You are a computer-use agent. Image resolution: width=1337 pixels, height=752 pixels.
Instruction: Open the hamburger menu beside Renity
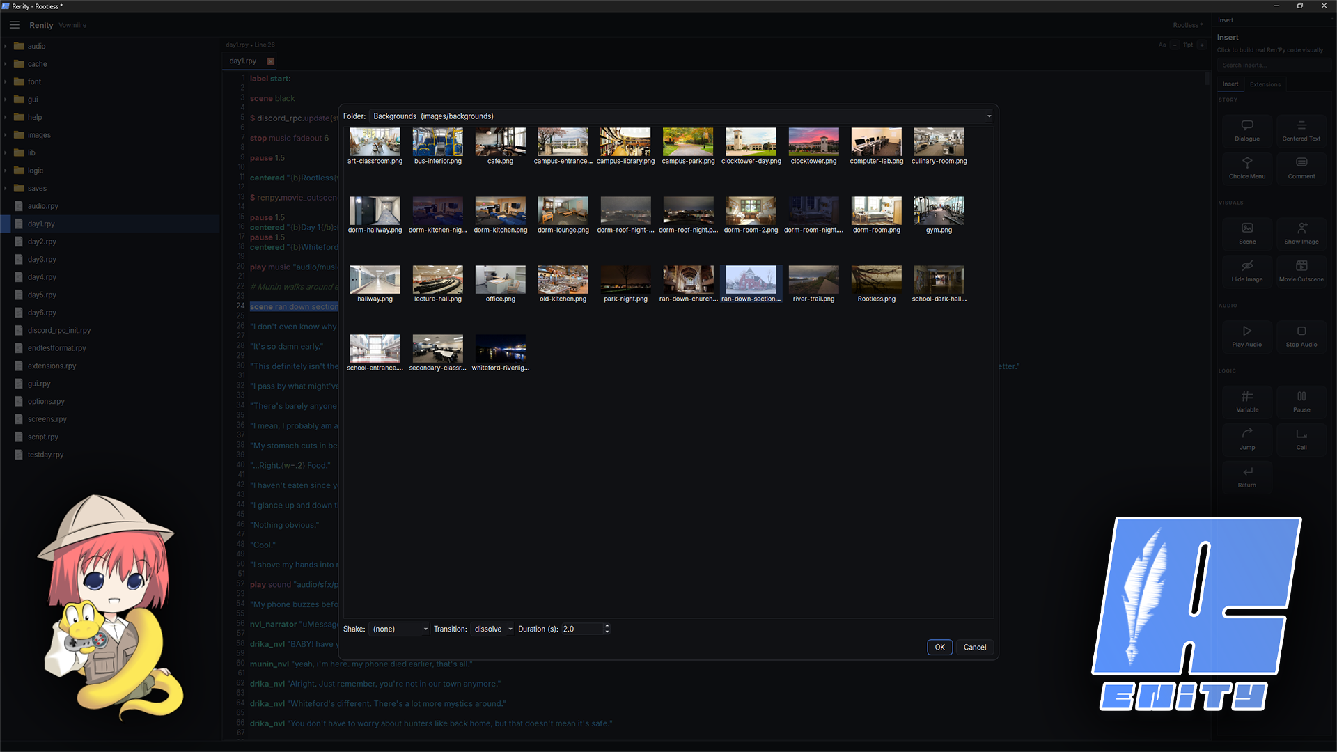(x=15, y=25)
